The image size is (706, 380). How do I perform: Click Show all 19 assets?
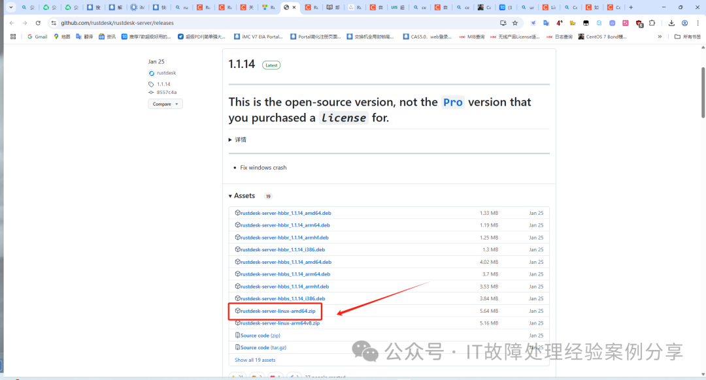point(255,360)
